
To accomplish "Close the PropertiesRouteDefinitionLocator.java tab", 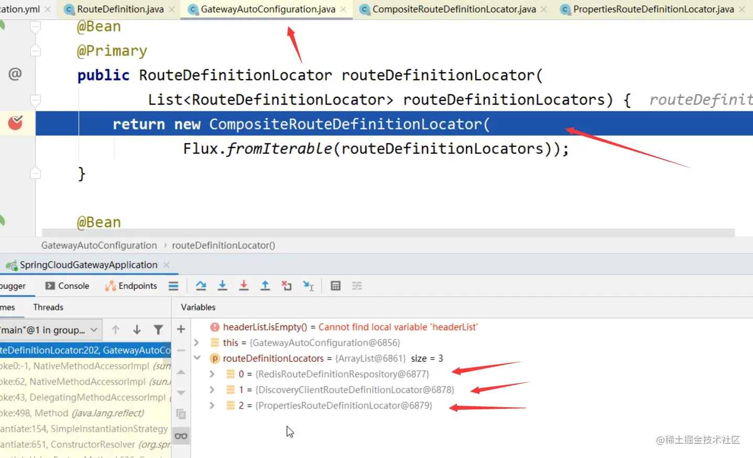I will tap(742, 9).
